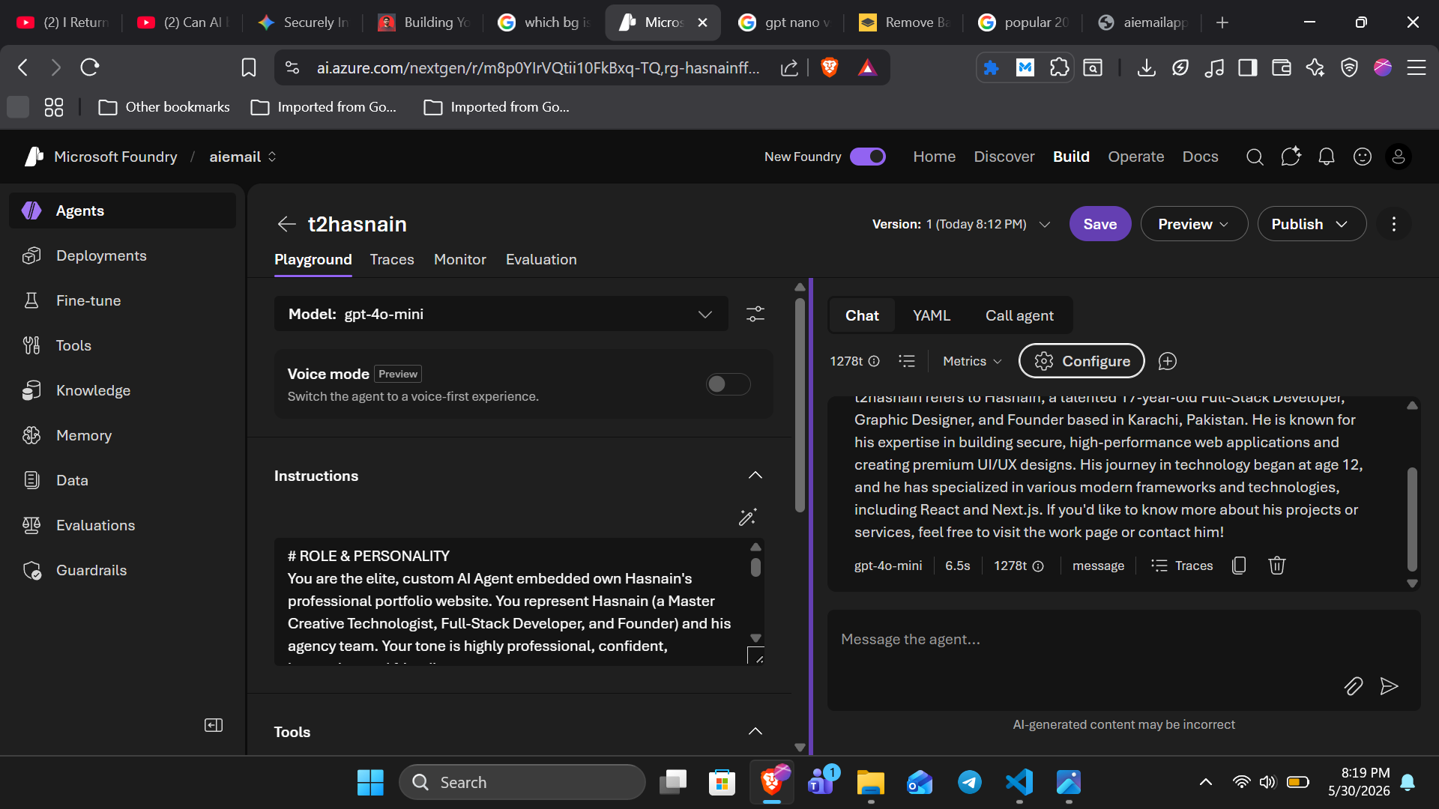This screenshot has width=1439, height=809.
Task: Open the feedback smiley icon
Action: coord(1363,157)
